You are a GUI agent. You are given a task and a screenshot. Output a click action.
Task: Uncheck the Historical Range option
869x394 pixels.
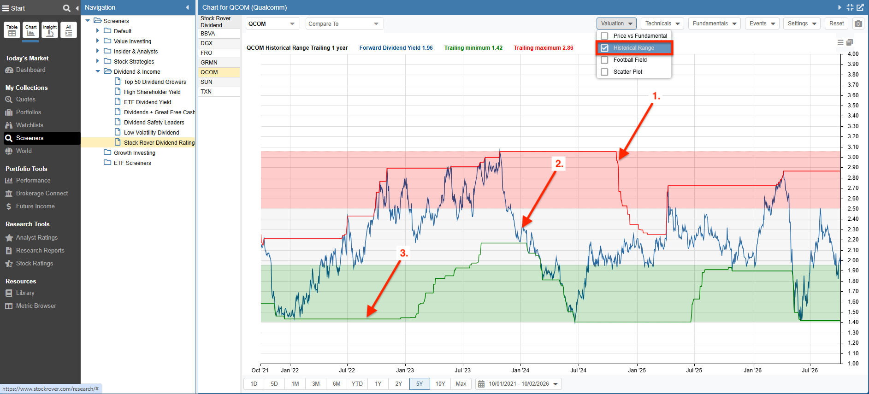[x=604, y=48]
